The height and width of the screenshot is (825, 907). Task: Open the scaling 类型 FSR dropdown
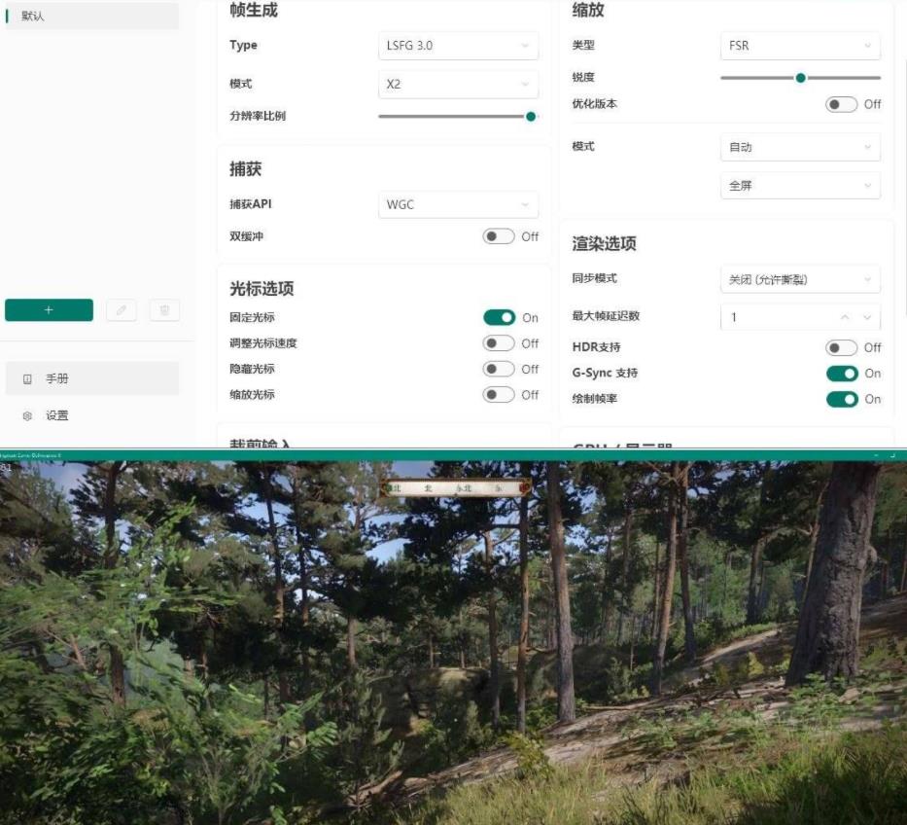click(x=801, y=45)
